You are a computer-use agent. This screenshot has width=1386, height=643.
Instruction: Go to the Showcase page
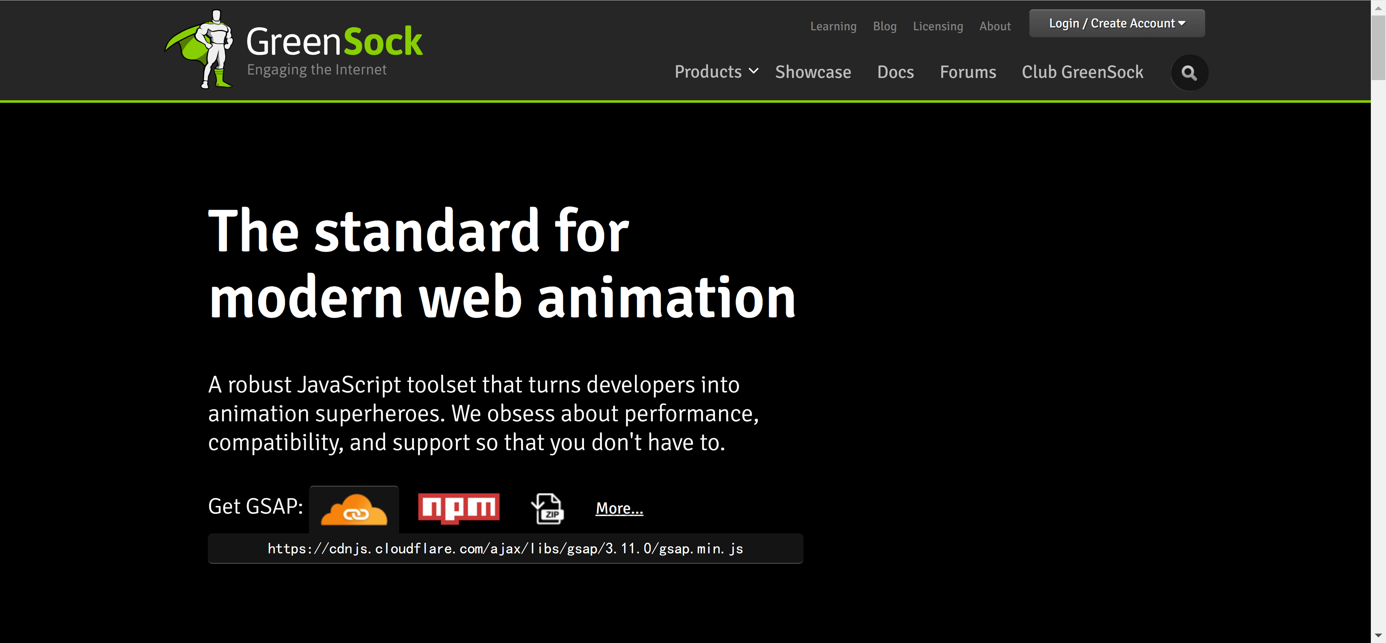point(812,72)
